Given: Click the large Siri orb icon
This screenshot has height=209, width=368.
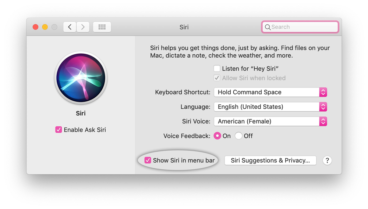Looking at the screenshot, I should [81, 78].
